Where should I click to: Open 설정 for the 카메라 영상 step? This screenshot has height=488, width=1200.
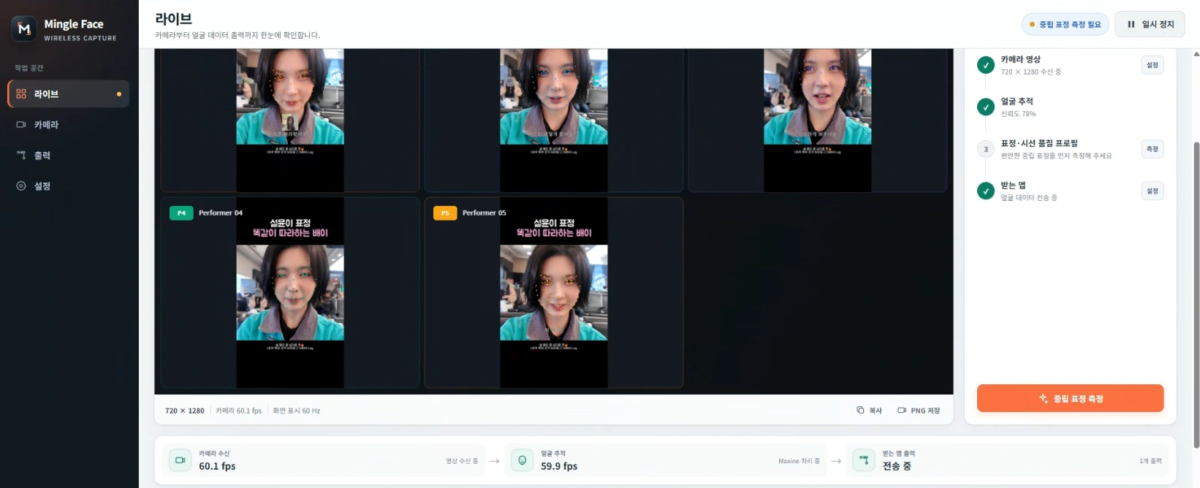pos(1152,65)
